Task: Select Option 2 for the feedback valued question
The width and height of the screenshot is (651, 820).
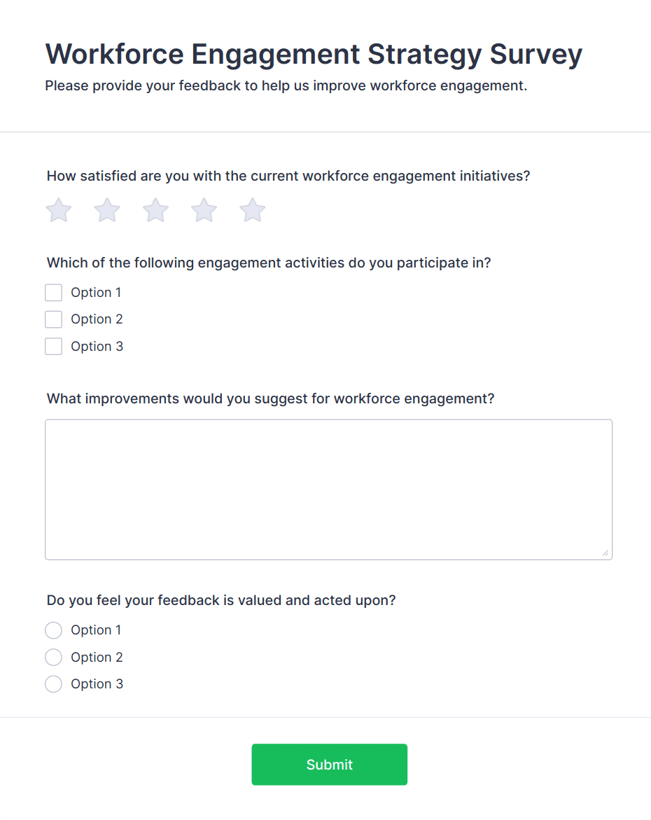Action: [53, 657]
